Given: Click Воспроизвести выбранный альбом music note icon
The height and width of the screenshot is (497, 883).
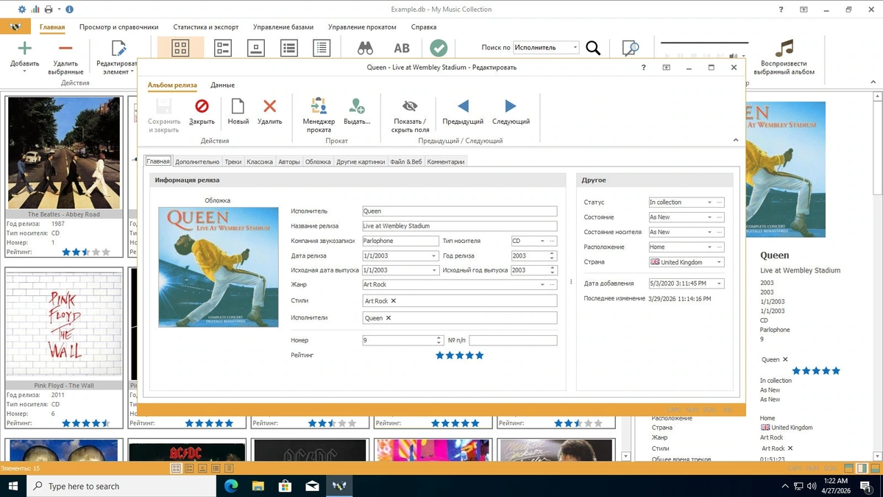Looking at the screenshot, I should (x=785, y=48).
